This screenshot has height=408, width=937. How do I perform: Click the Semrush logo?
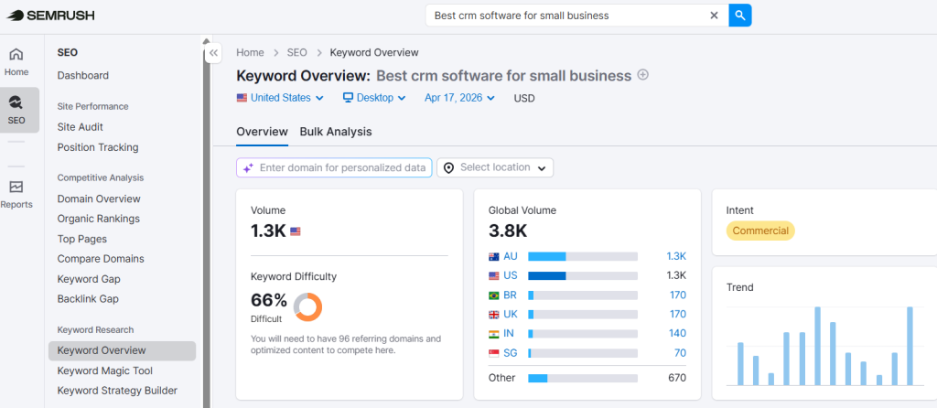coord(51,16)
